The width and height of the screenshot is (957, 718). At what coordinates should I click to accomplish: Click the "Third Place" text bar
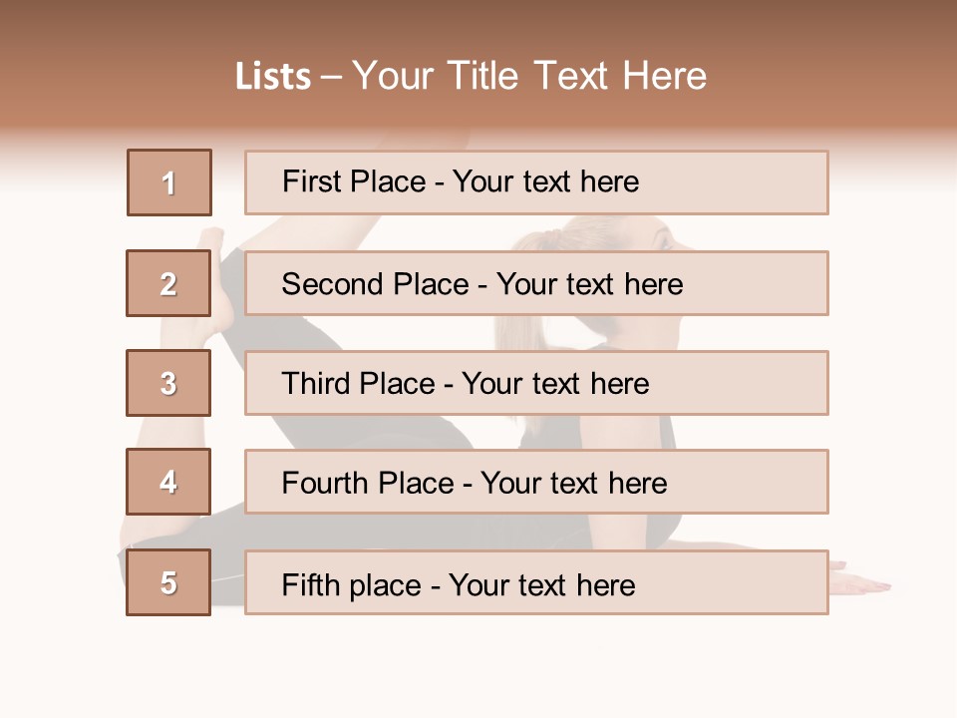click(x=536, y=383)
